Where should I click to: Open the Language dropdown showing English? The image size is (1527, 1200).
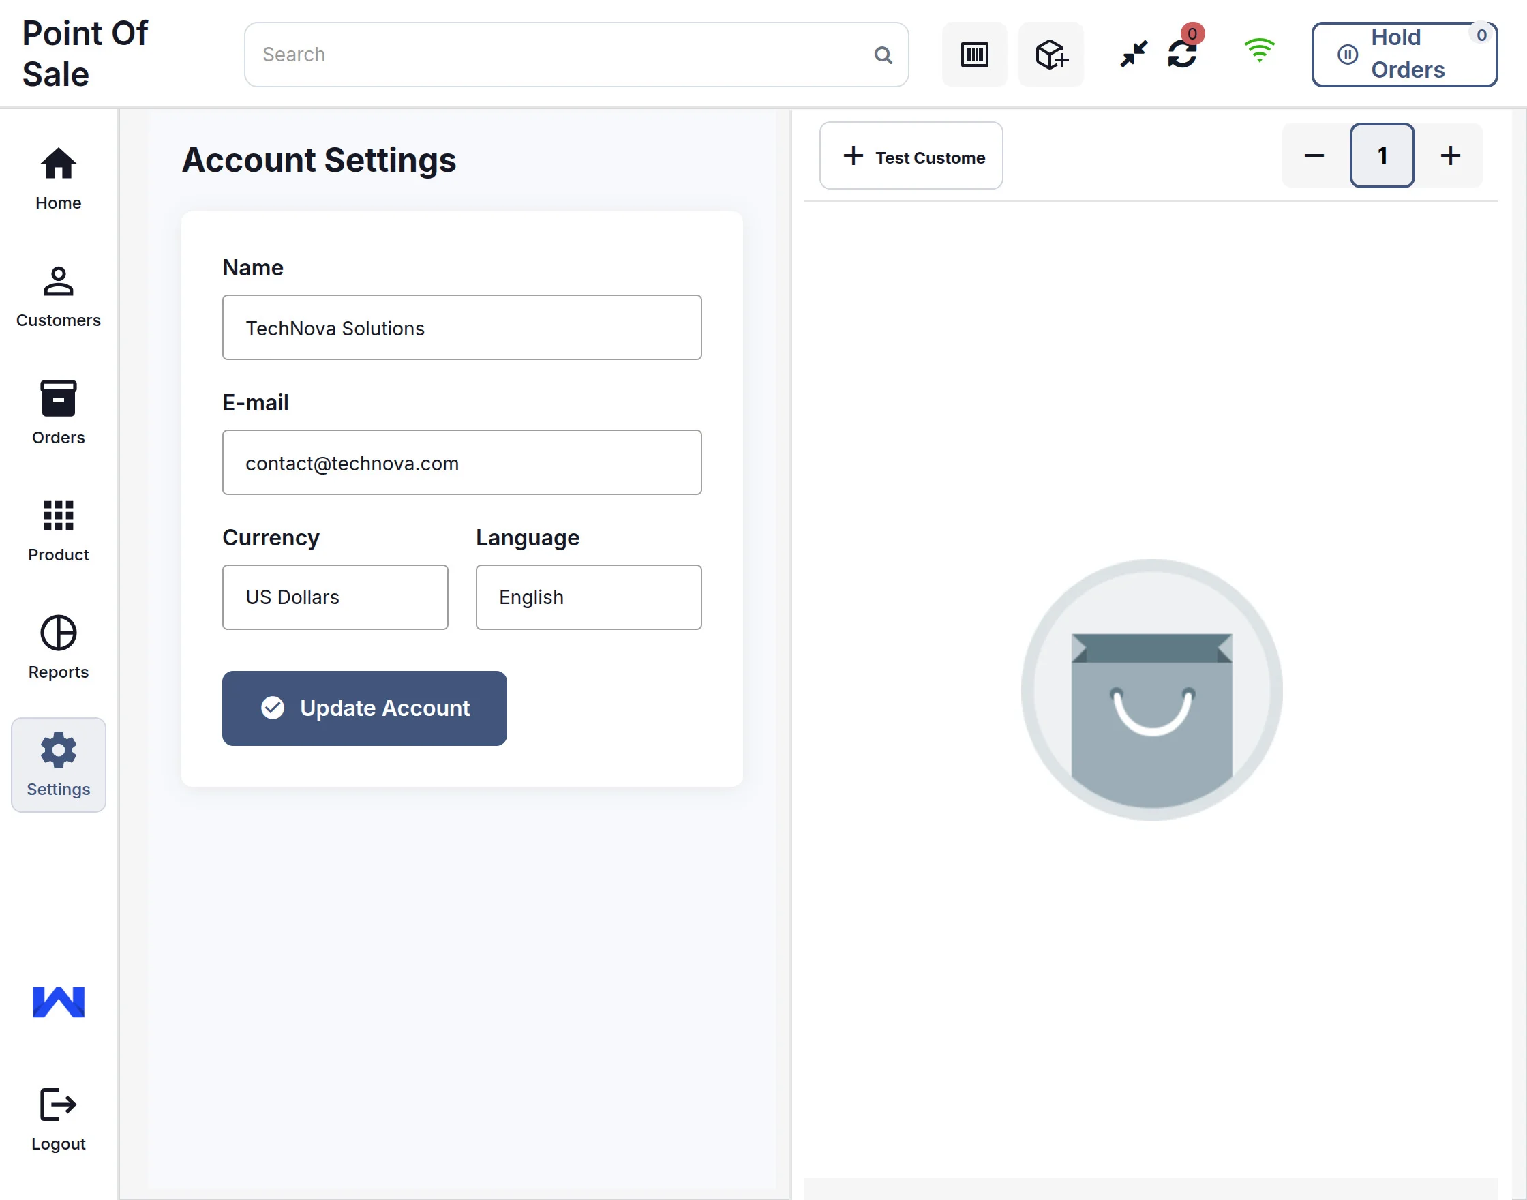click(x=588, y=597)
